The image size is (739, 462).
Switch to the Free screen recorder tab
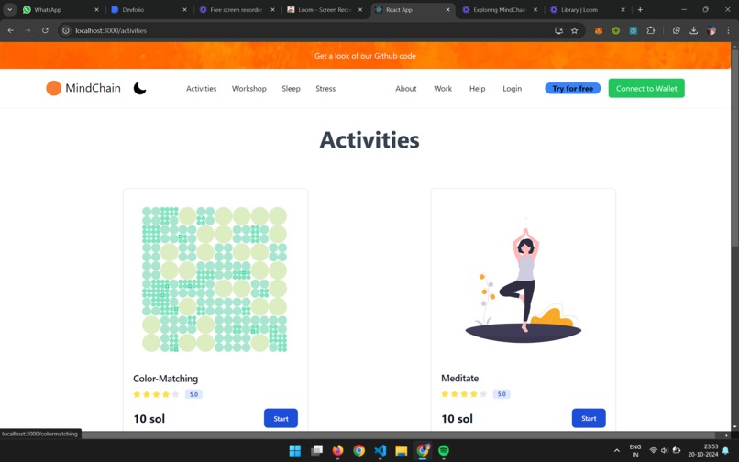(x=236, y=9)
